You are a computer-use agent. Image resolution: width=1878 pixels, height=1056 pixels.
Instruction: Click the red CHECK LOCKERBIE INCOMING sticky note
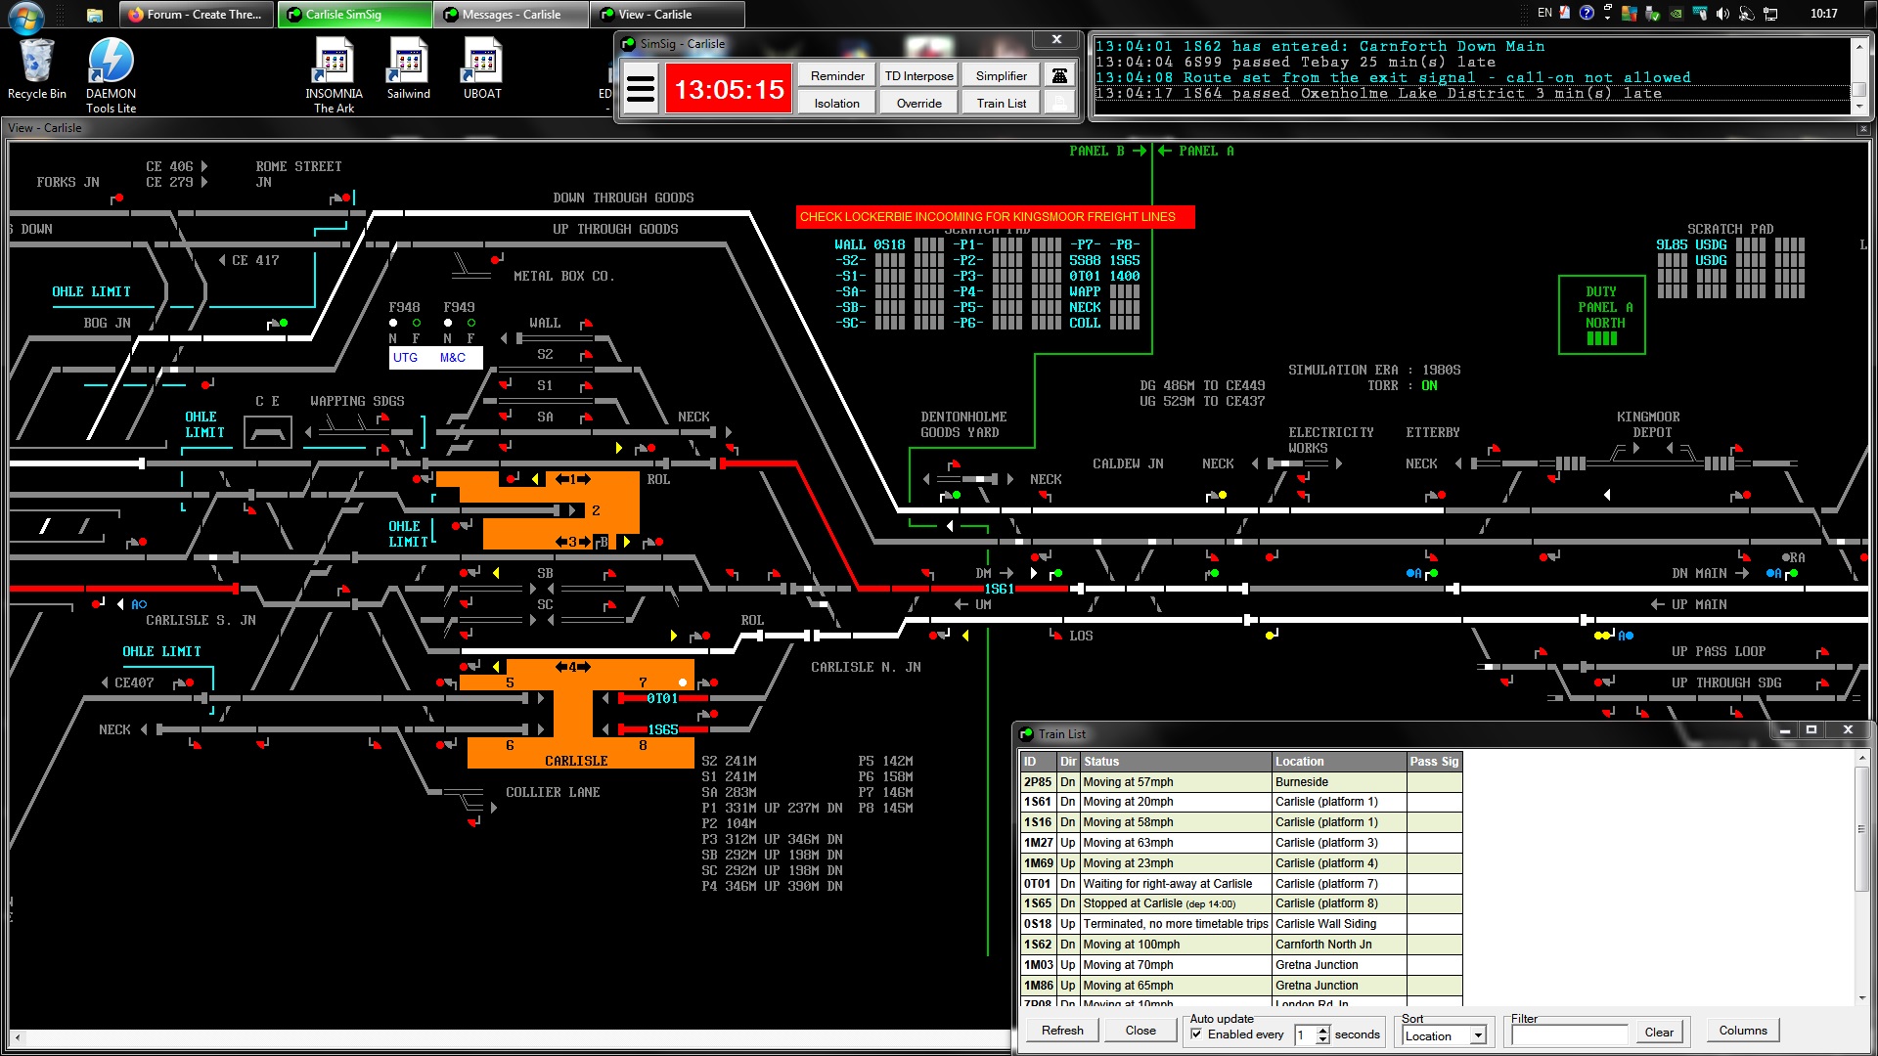coord(995,217)
